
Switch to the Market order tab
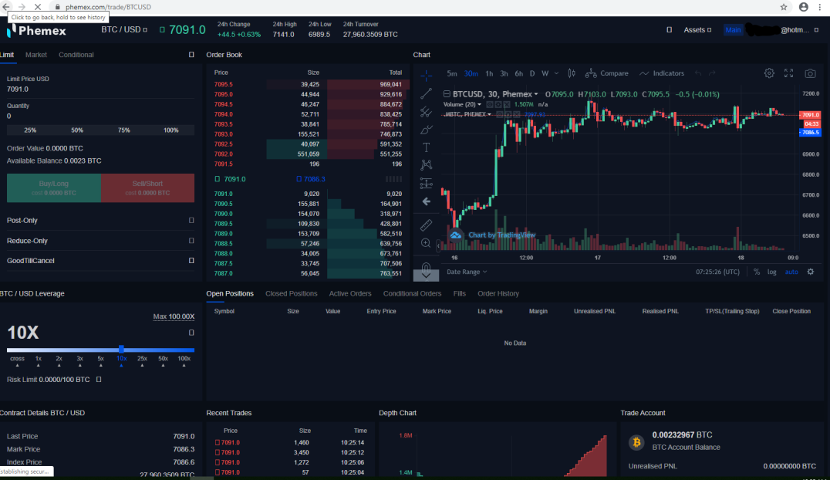point(36,55)
